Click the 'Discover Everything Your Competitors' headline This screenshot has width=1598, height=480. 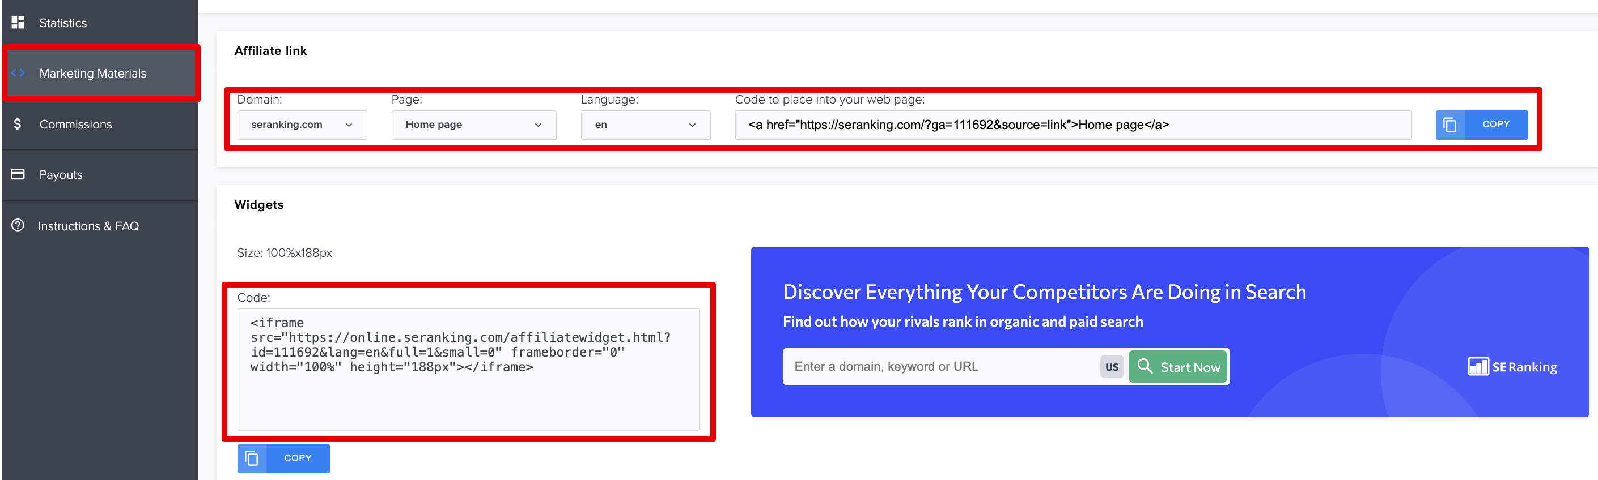tap(1045, 292)
